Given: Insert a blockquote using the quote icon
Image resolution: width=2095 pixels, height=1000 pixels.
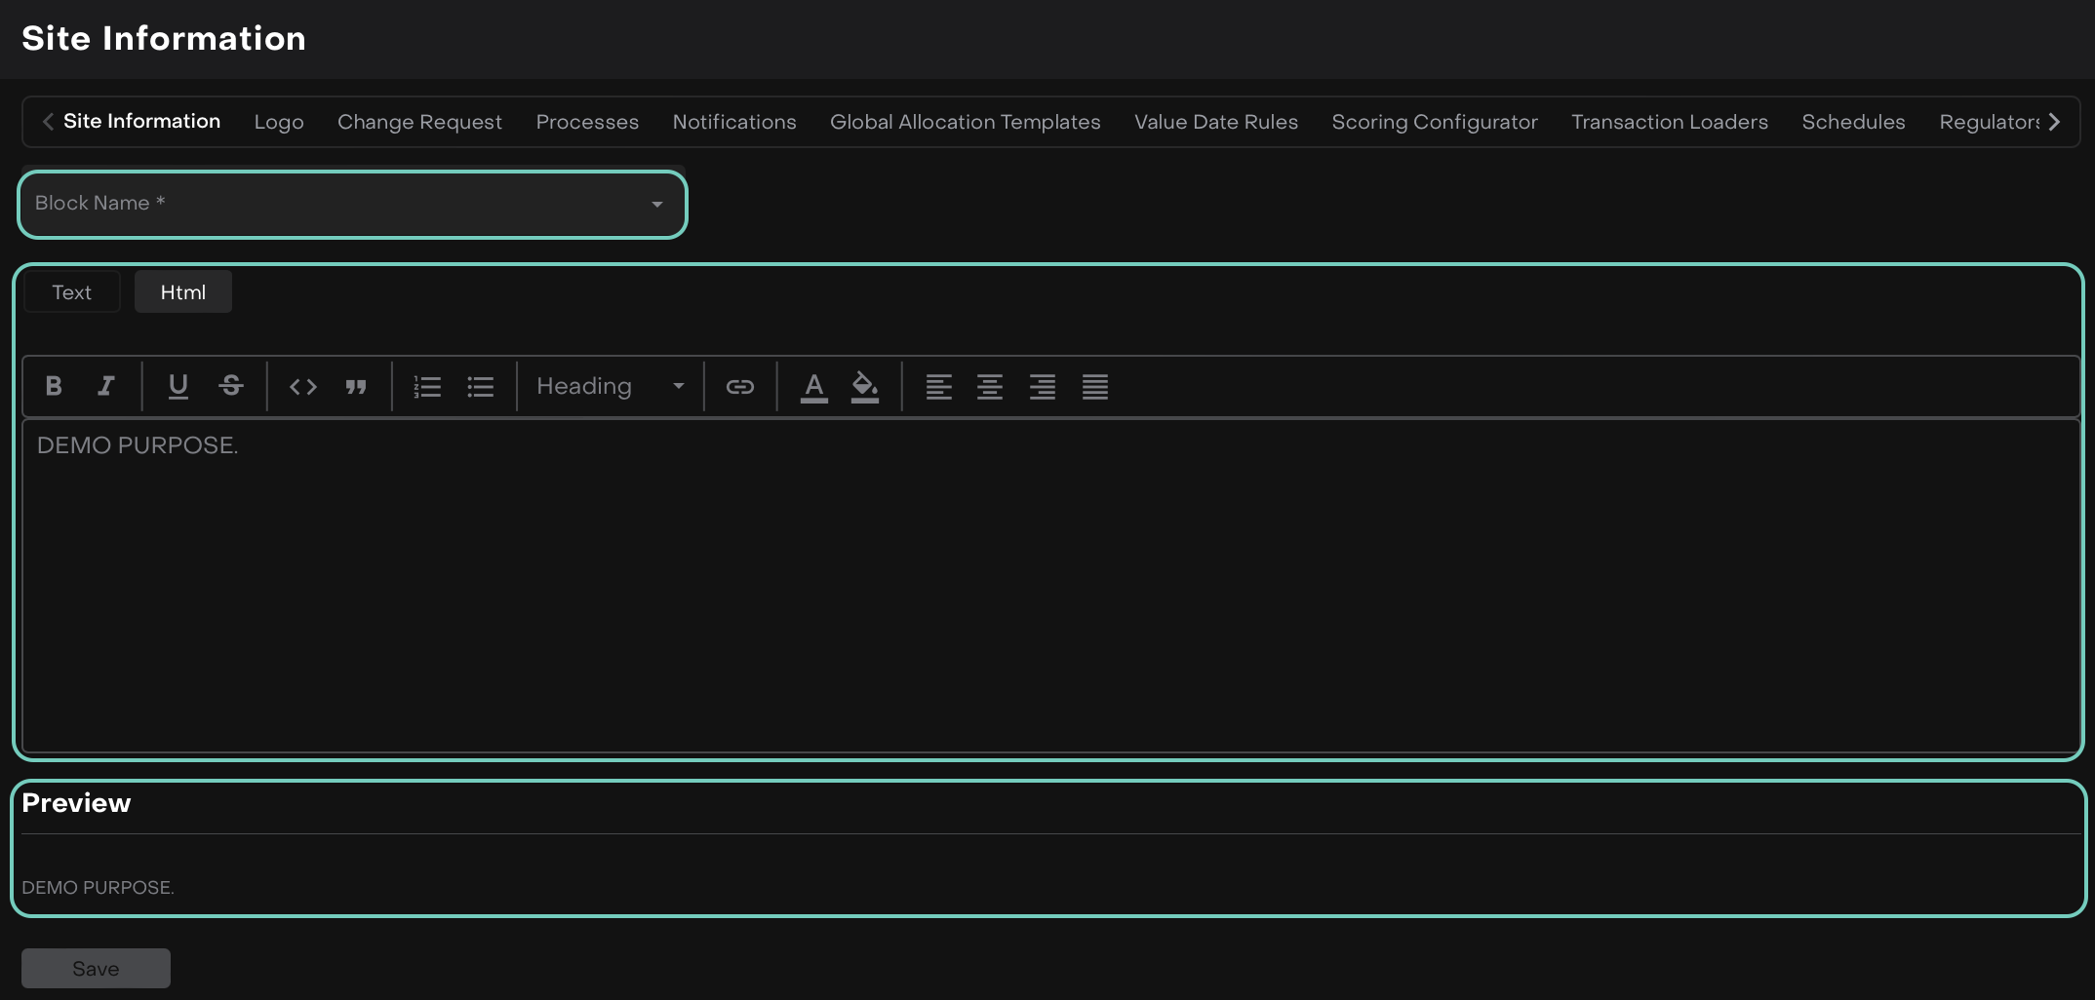Looking at the screenshot, I should tap(356, 387).
